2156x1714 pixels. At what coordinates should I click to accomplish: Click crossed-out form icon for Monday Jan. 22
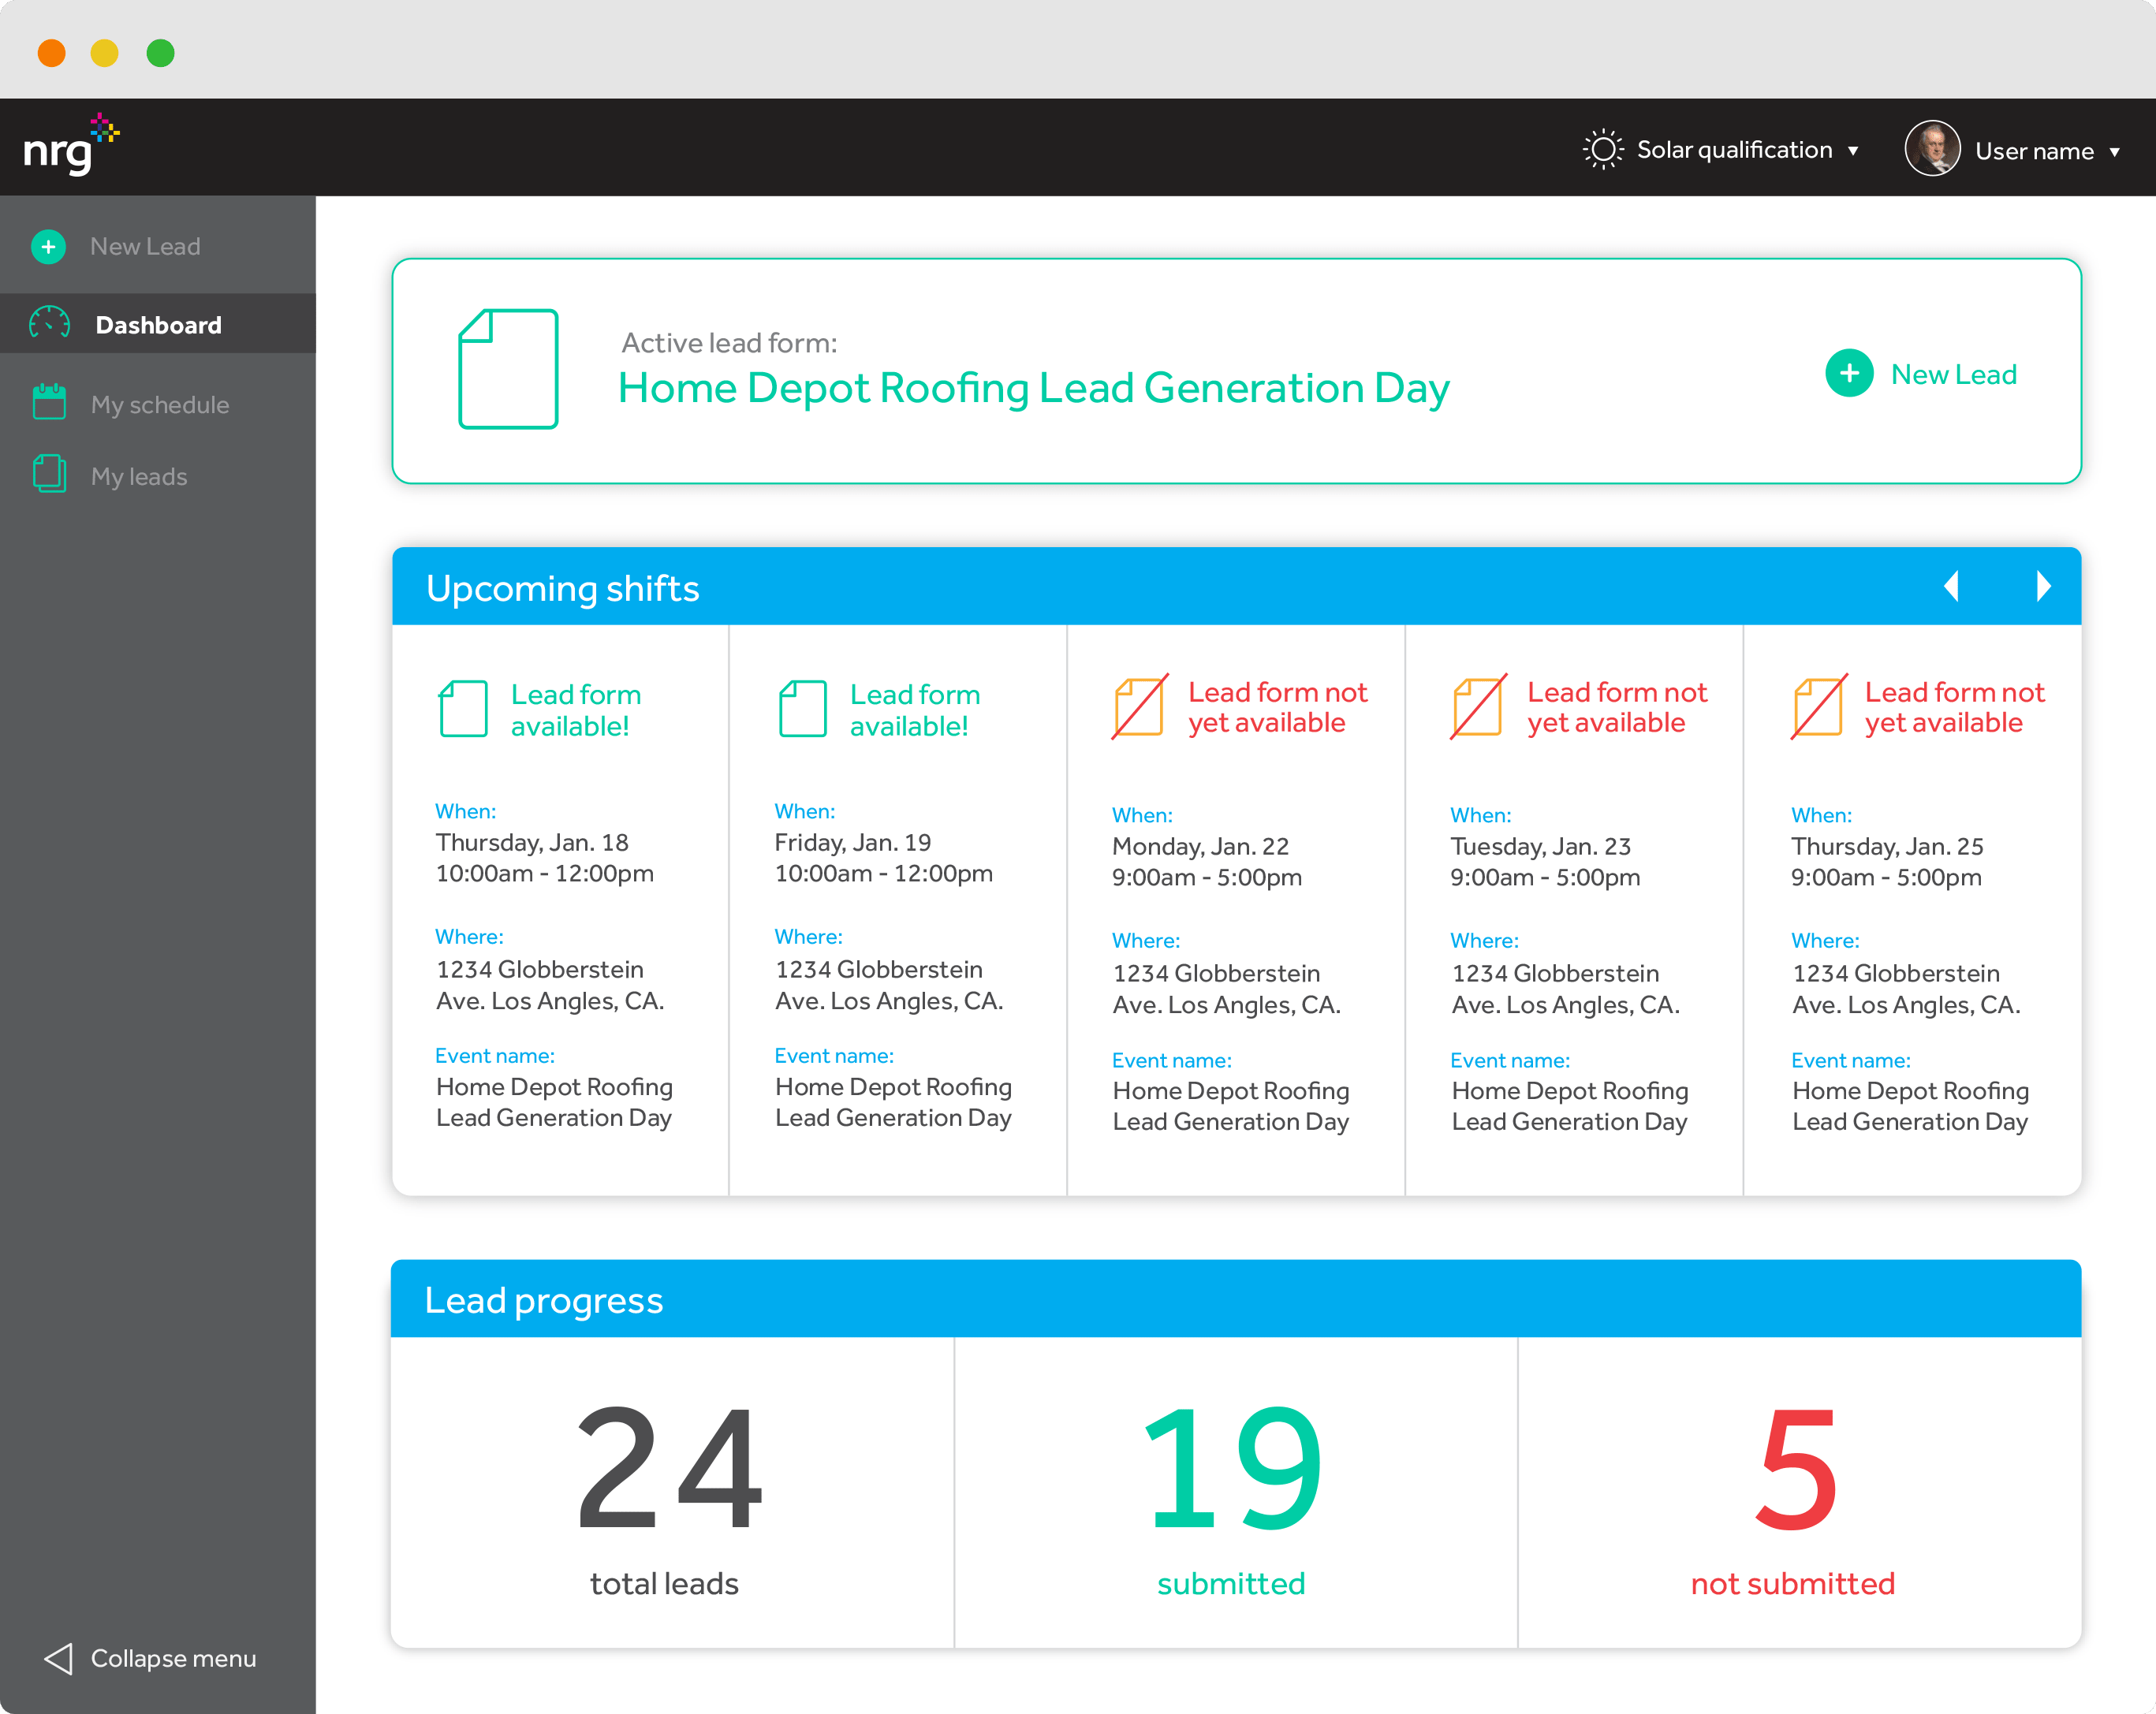coord(1139,707)
